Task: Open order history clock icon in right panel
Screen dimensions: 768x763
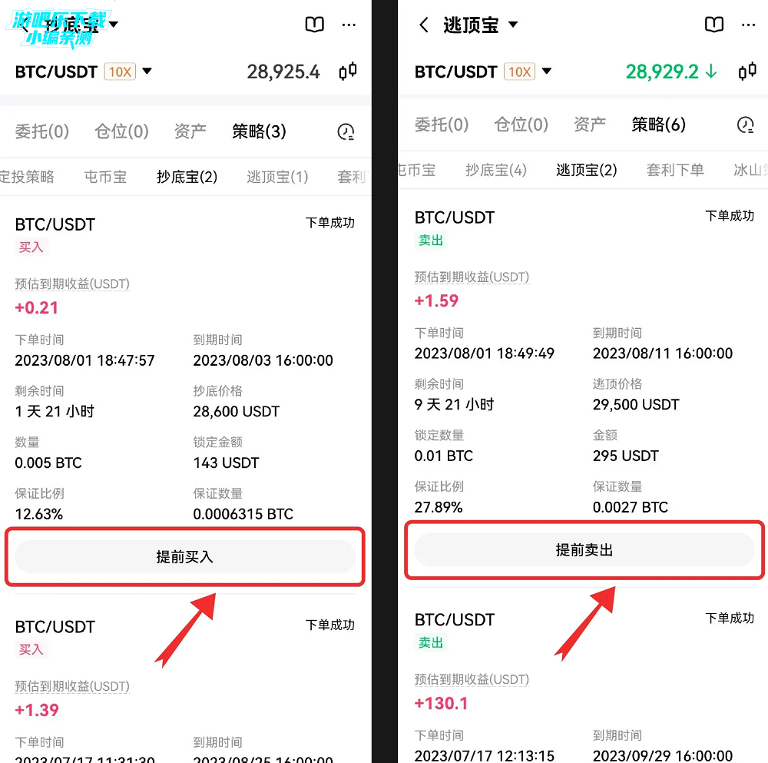Action: [x=745, y=125]
